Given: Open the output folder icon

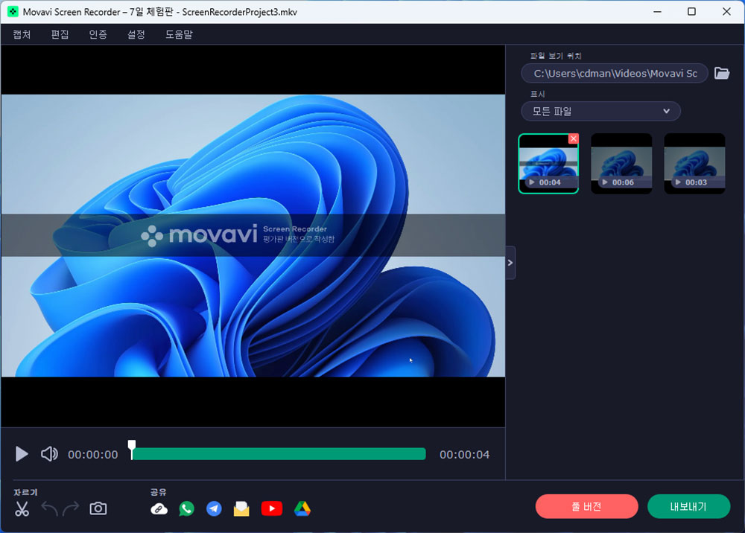Looking at the screenshot, I should click(x=722, y=73).
